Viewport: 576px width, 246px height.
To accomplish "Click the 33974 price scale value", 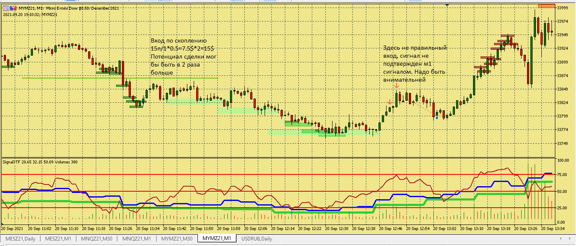I will point(562,21).
